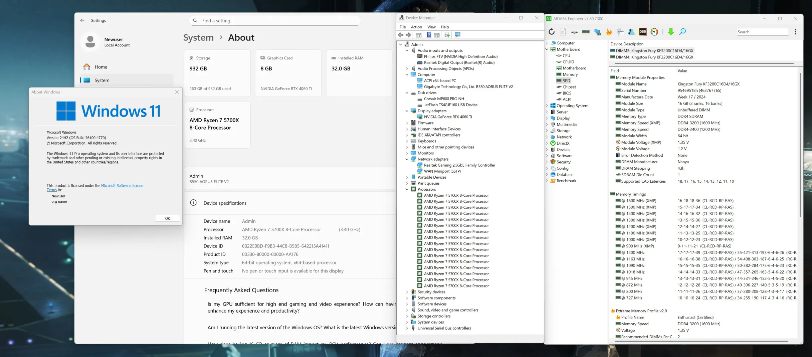Click AIDA64 device description horizontal scrollbar

tap(704, 63)
